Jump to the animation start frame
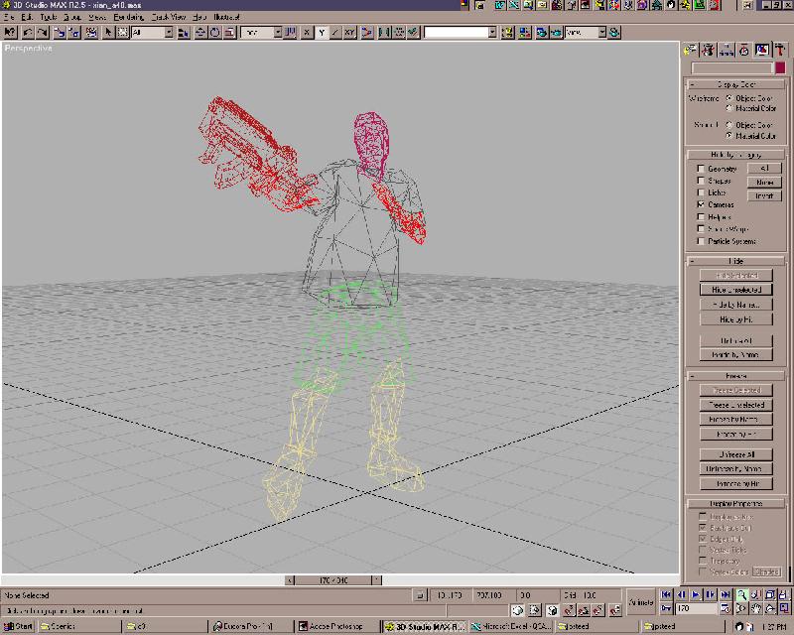794x635 pixels. click(668, 594)
